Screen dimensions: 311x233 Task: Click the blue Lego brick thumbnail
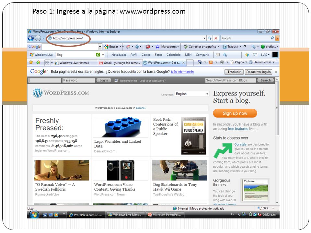click(121, 127)
